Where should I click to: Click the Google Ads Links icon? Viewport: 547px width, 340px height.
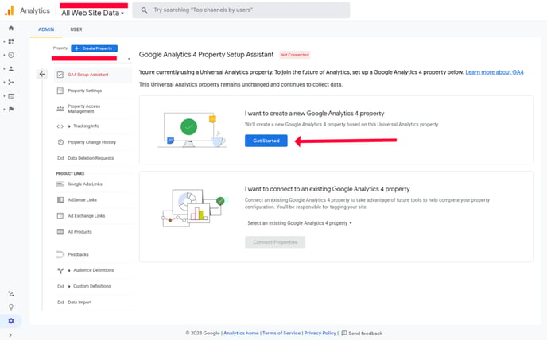60,184
